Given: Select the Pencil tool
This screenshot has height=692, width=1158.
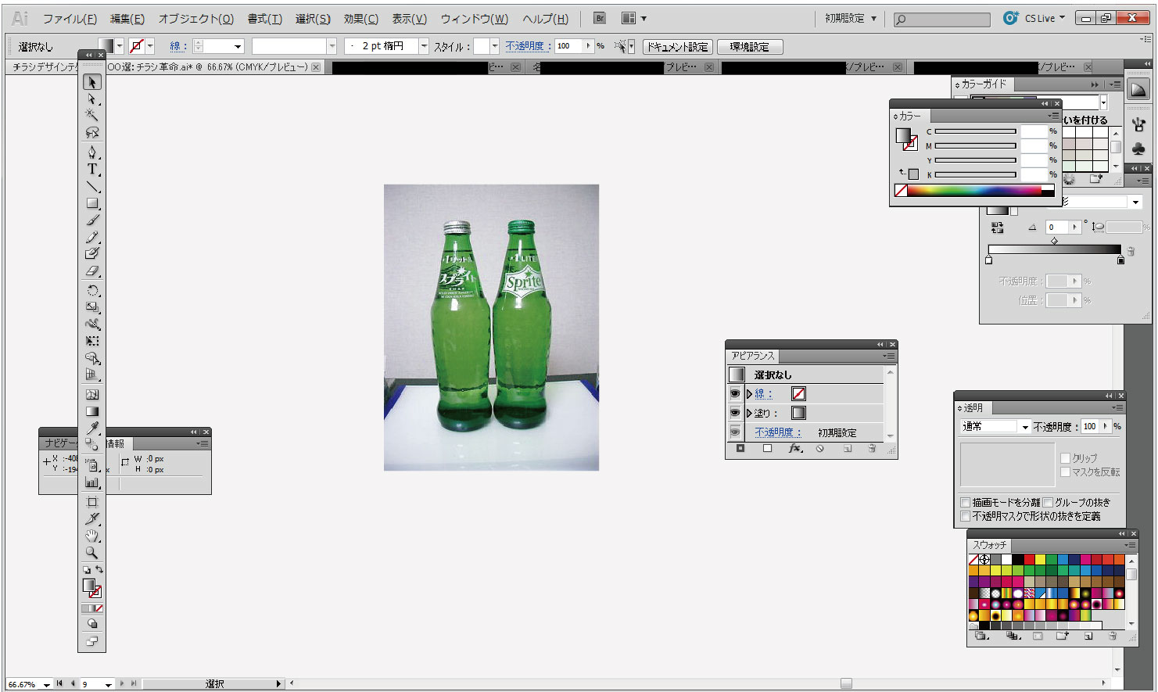Looking at the screenshot, I should point(91,237).
